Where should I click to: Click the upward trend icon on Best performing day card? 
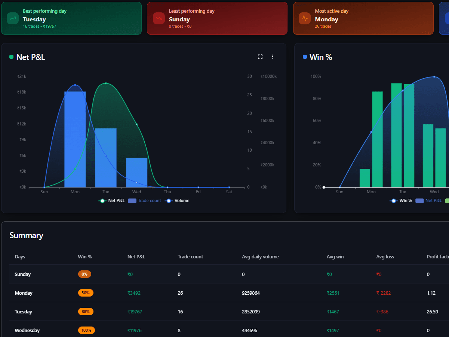pyautogui.click(x=12, y=18)
